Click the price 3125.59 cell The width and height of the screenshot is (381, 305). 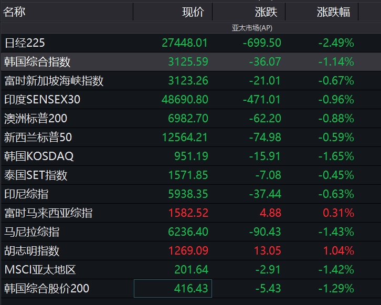coord(188,62)
